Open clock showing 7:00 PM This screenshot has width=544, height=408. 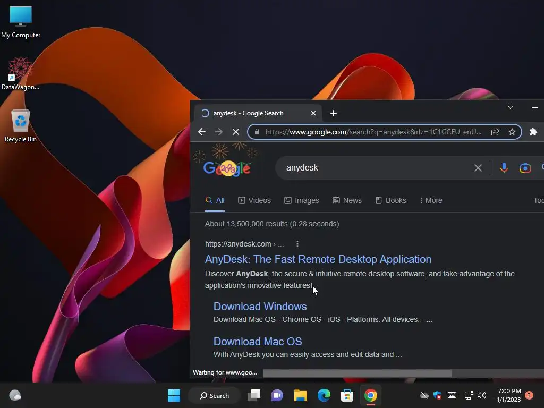coord(509,395)
